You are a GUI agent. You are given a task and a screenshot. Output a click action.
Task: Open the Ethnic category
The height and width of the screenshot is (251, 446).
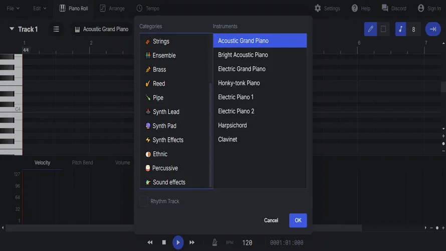[x=176, y=154]
